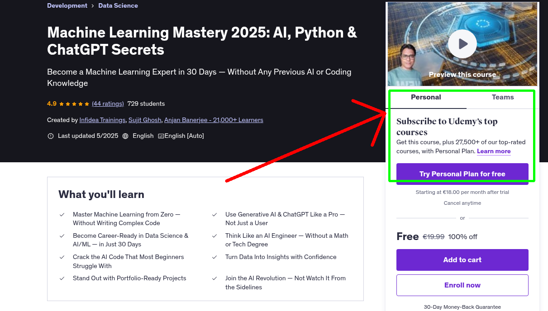Click the Enroll now button
This screenshot has height=311, width=548.
[462, 285]
